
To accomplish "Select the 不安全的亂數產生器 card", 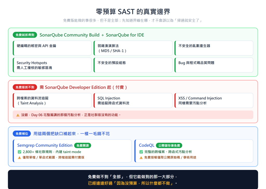I will (214, 48).
